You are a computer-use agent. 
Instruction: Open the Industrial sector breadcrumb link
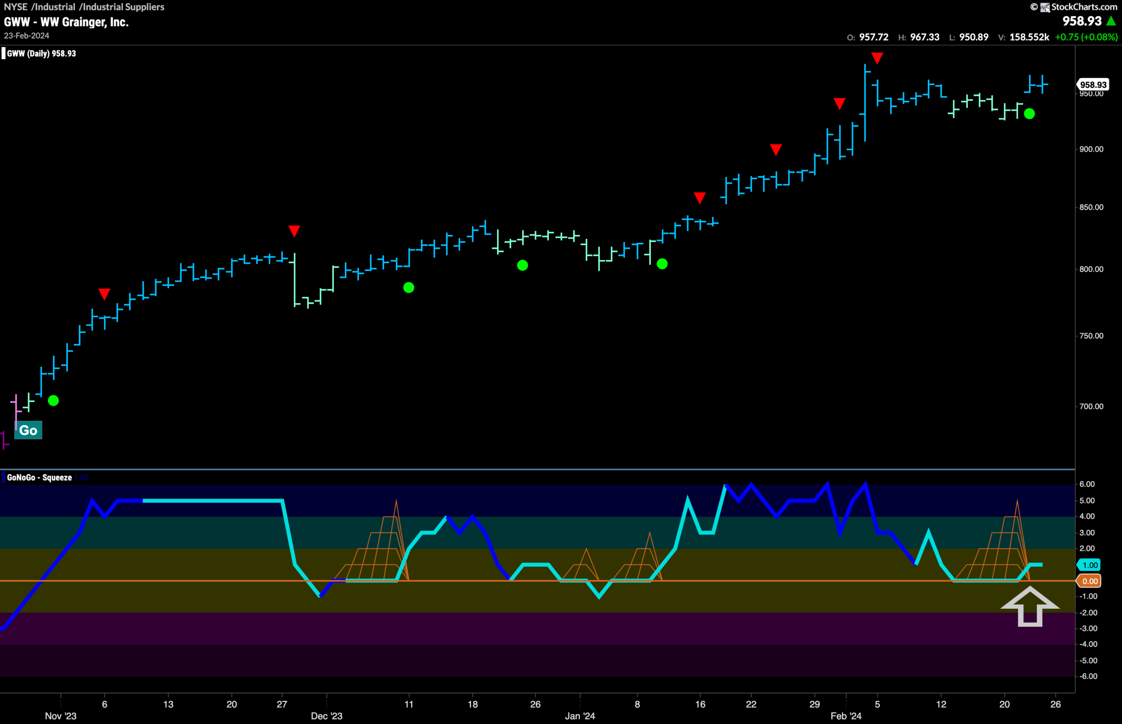click(x=55, y=7)
